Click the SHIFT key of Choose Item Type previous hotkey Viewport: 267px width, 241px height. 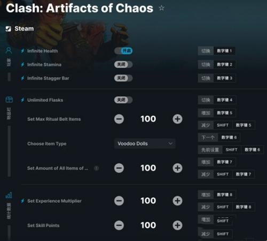pos(232,149)
